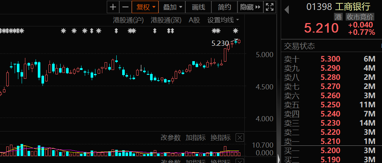The image size is (382, 163).
Task: Click the plus zoom-in chart button
Action: (113, 7)
